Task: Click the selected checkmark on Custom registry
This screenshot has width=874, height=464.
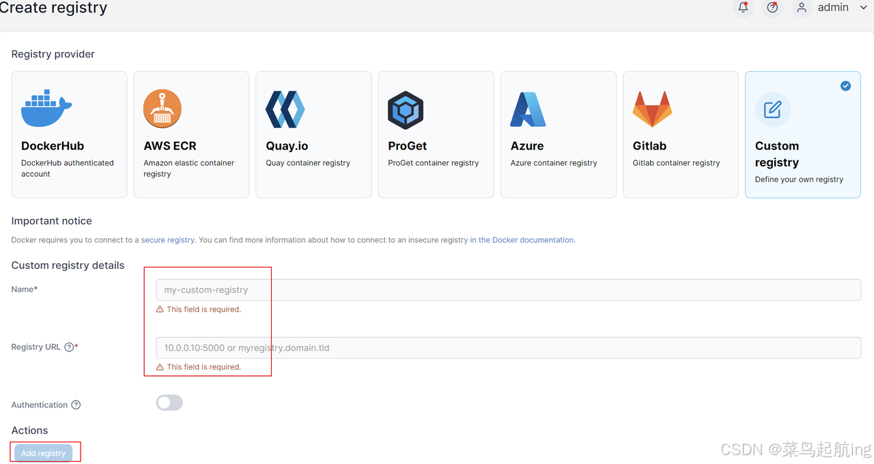Action: pos(845,86)
